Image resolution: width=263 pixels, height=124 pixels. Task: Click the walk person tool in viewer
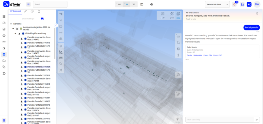coord(178,55)
